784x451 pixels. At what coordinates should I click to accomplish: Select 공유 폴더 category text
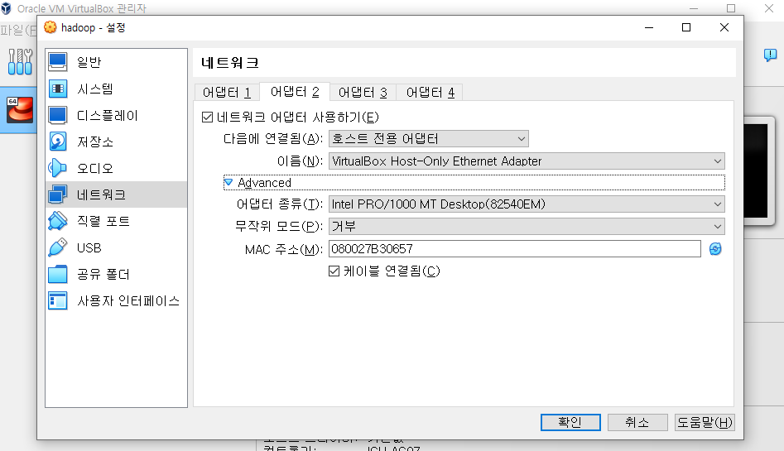click(x=103, y=274)
